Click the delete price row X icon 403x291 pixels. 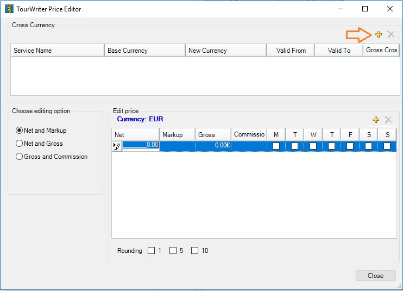coord(388,120)
